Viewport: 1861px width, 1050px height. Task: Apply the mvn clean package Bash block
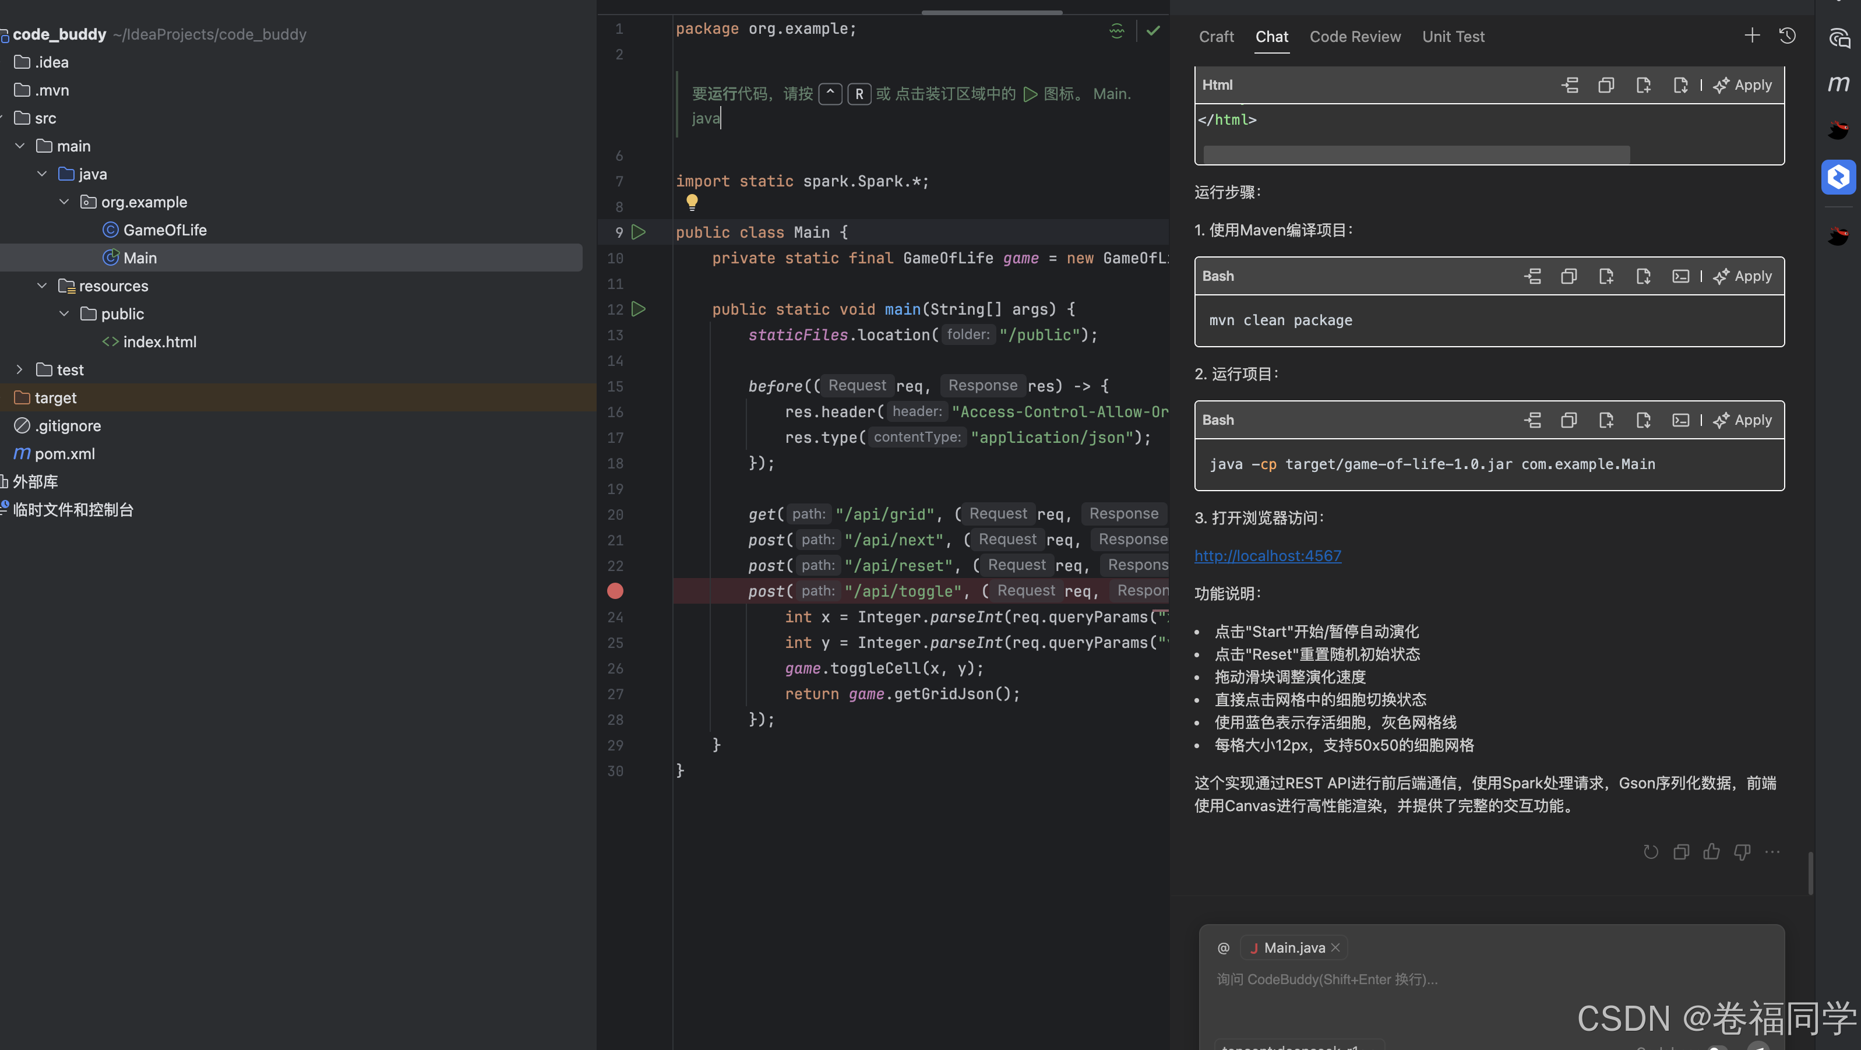1743,277
